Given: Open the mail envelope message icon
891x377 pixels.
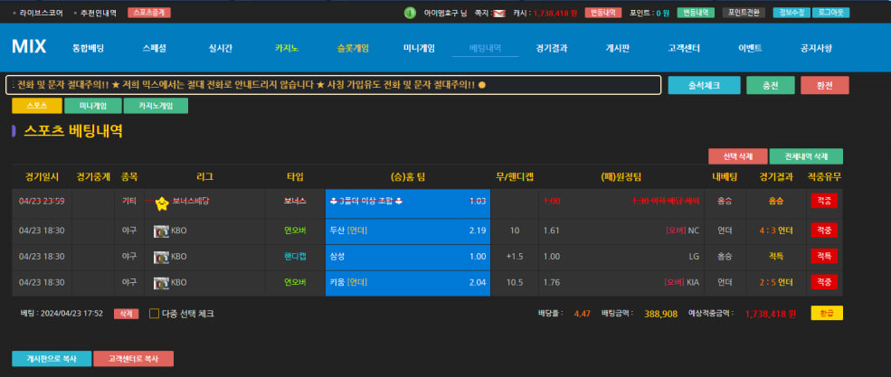Looking at the screenshot, I should click(498, 14).
